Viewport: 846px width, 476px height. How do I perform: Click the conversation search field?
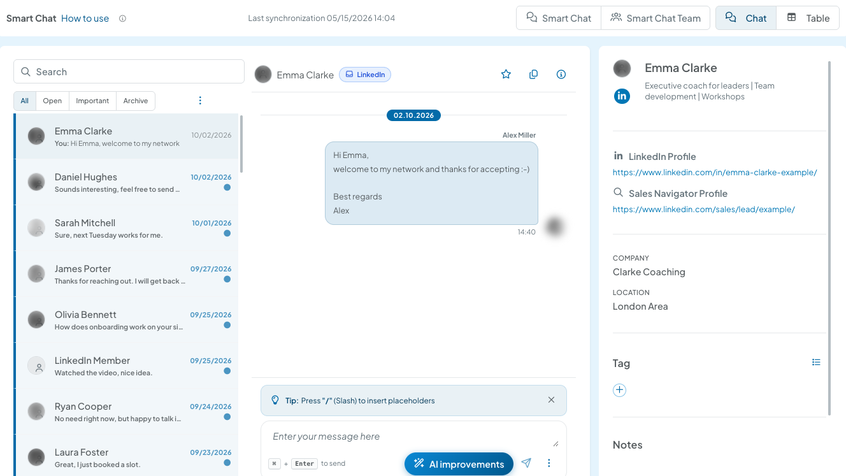[x=129, y=72]
